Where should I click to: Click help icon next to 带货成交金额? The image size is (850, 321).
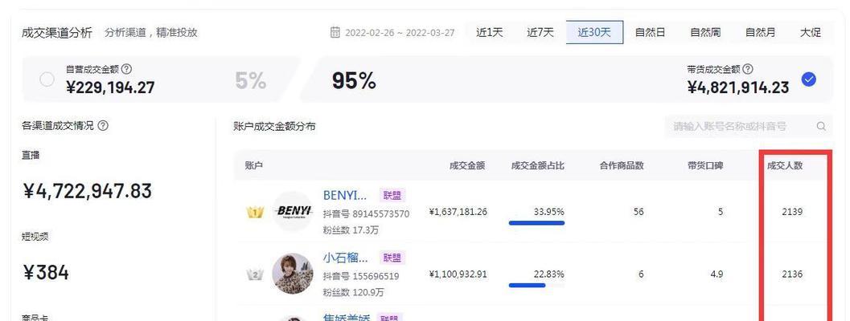(748, 69)
